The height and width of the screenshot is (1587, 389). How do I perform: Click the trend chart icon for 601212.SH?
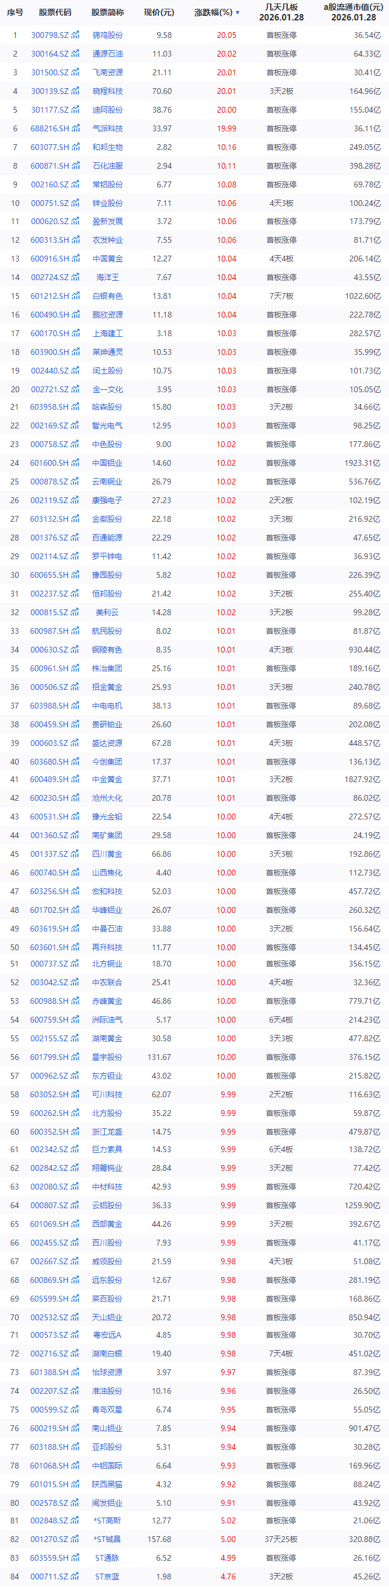pos(75,297)
